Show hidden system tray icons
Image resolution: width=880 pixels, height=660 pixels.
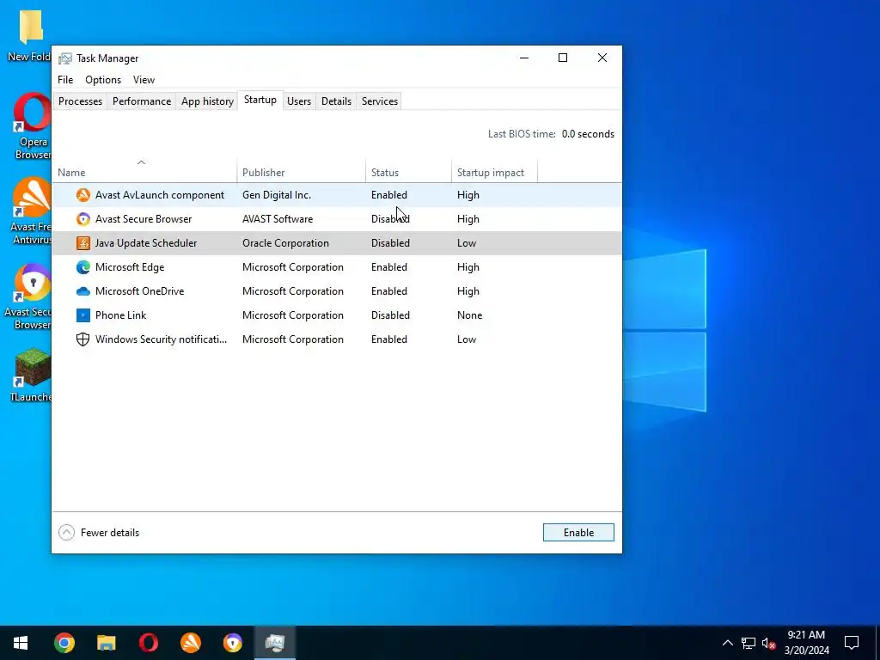pyautogui.click(x=727, y=643)
